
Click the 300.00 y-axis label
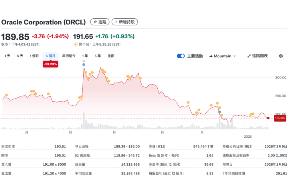[280, 78]
